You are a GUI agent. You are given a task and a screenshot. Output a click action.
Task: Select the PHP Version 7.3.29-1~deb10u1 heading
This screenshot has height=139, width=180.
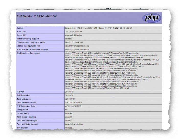coord(37,16)
